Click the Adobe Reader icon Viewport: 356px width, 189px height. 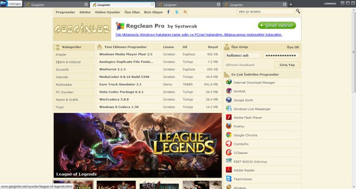pyautogui.click(x=229, y=170)
